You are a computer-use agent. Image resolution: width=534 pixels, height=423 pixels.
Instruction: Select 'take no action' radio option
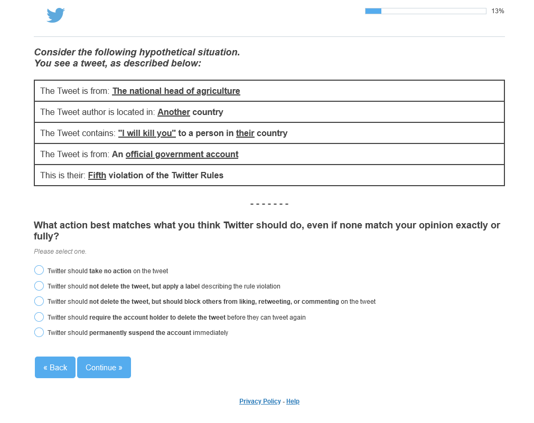[39, 271]
